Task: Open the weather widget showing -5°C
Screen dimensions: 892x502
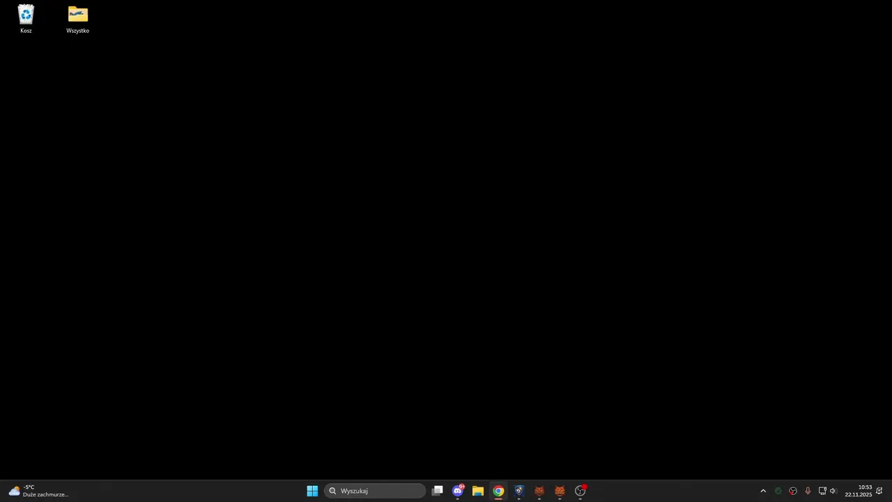Action: tap(39, 491)
